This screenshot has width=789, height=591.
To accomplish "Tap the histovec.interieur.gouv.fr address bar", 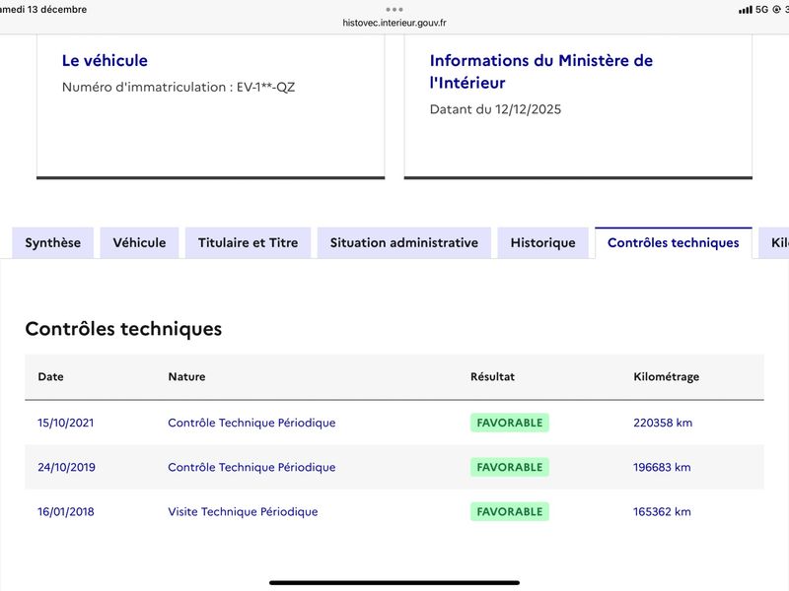I will tap(394, 23).
